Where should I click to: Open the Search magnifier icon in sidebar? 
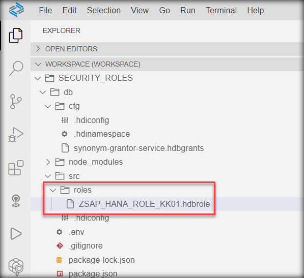pyautogui.click(x=16, y=68)
